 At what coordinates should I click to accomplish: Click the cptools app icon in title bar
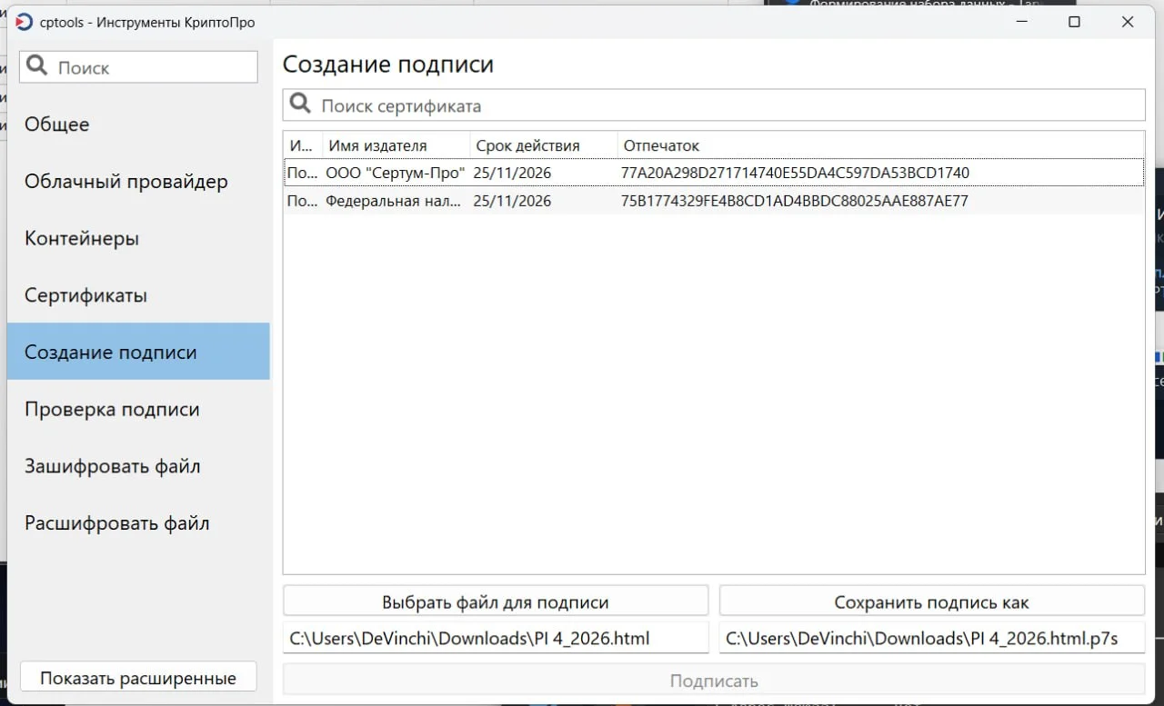25,22
